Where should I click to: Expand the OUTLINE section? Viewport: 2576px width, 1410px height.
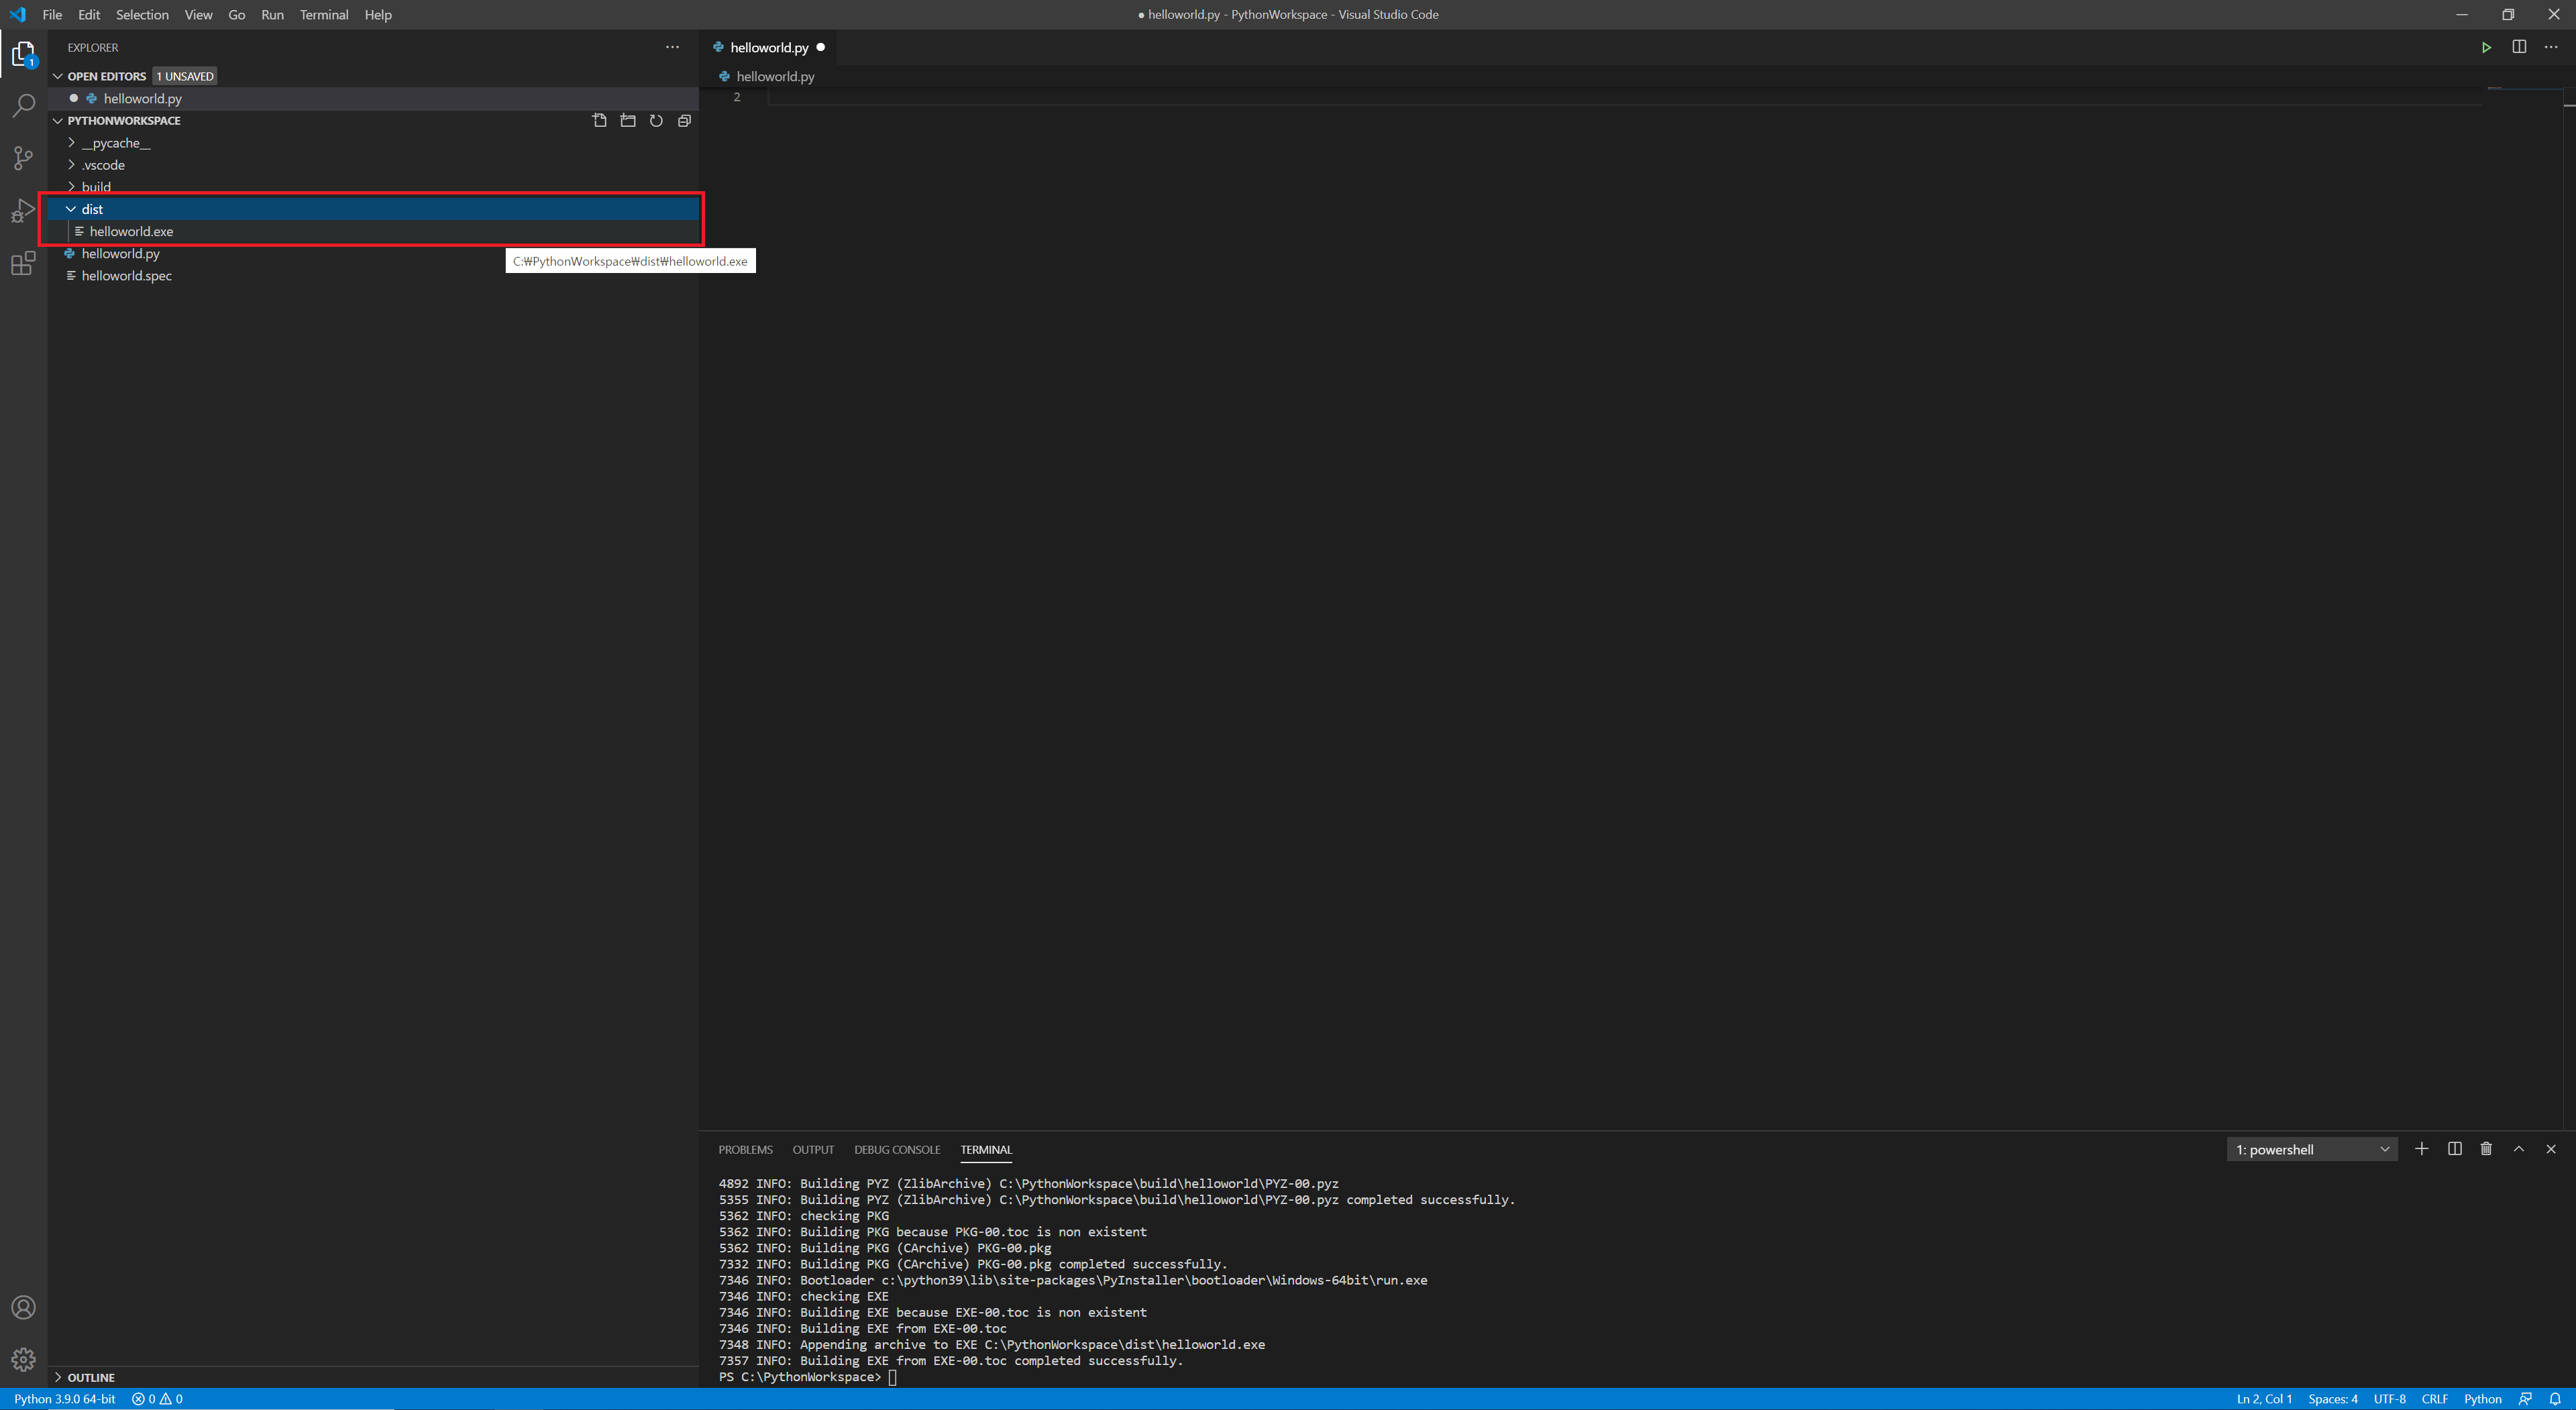point(90,1377)
